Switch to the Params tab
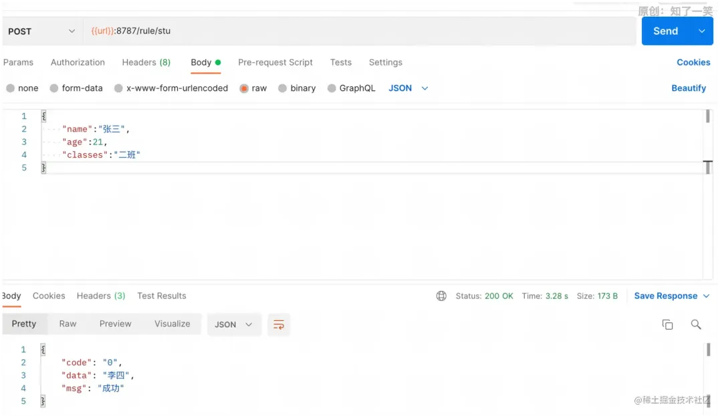The height and width of the screenshot is (416, 722). (x=19, y=62)
